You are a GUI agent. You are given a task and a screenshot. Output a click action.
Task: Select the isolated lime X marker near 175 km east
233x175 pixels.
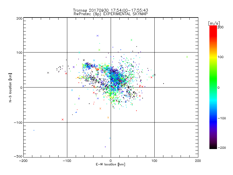click(187, 57)
